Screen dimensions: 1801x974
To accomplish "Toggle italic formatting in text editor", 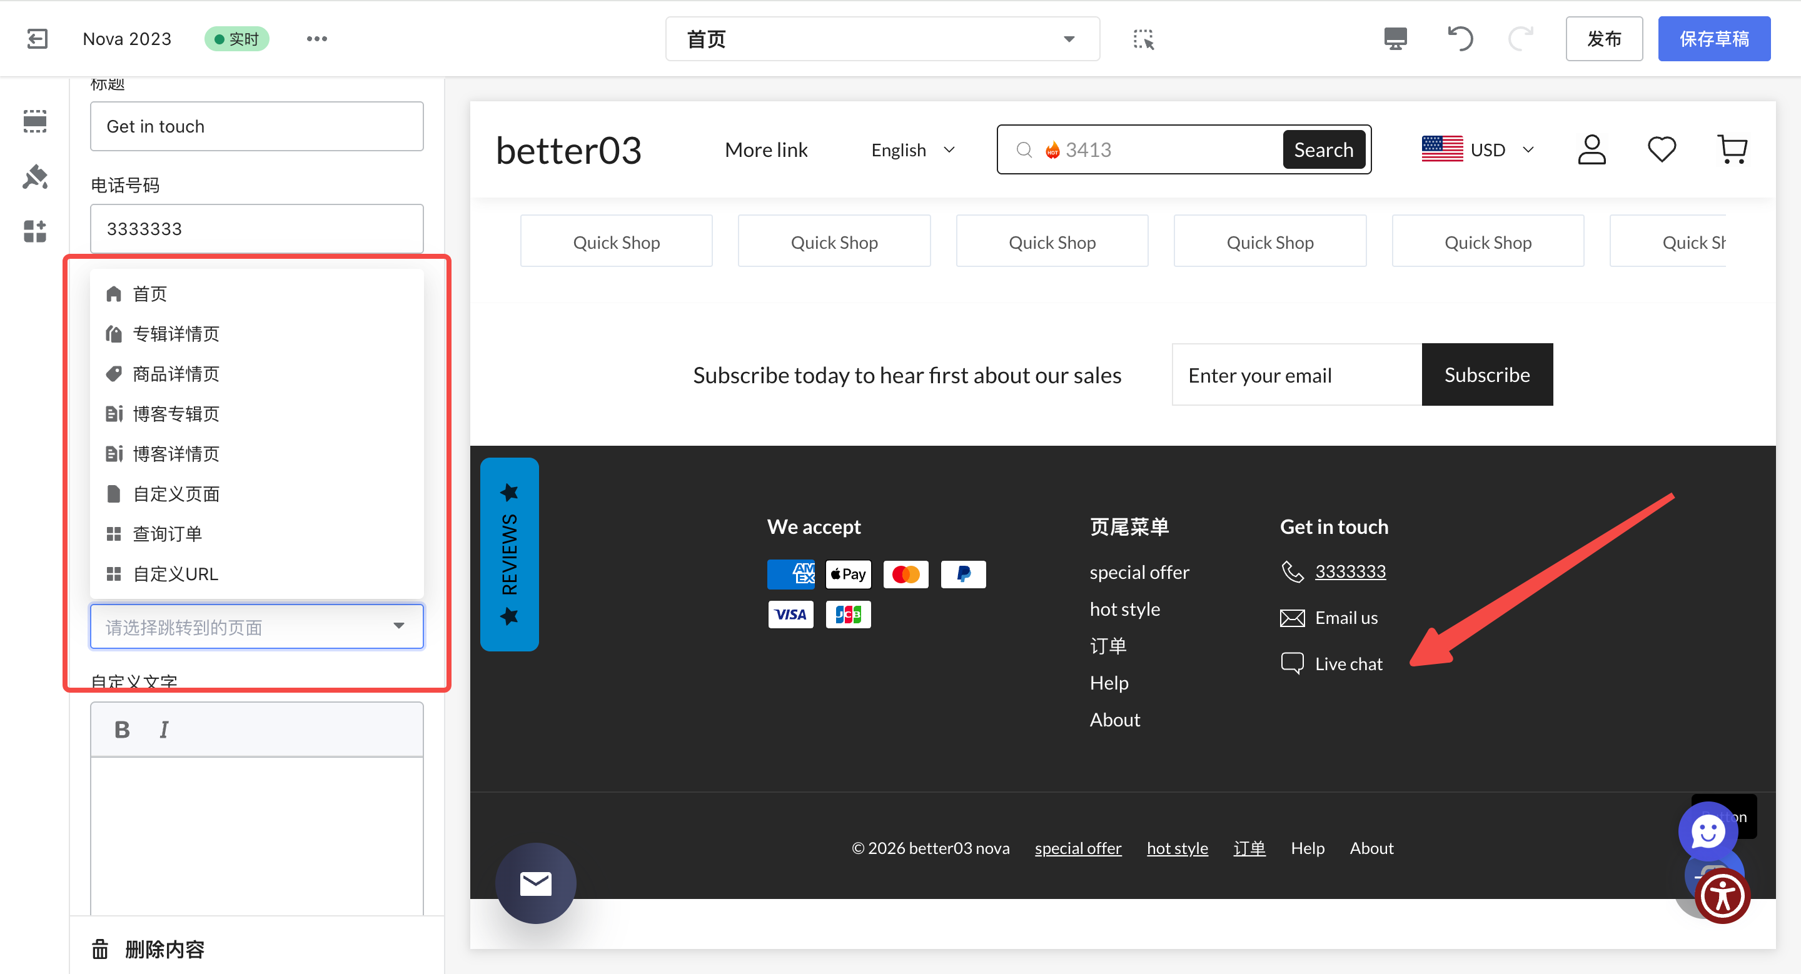I will [164, 730].
